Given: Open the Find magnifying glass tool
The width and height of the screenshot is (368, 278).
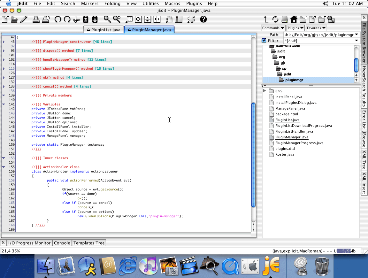Looking at the screenshot, I should tap(107, 19).
